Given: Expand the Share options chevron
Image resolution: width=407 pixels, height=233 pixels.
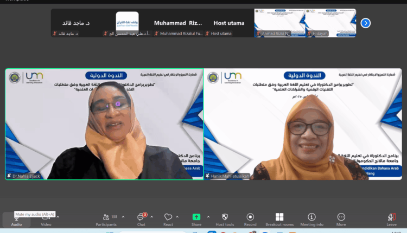Looking at the screenshot, I should (x=208, y=216).
